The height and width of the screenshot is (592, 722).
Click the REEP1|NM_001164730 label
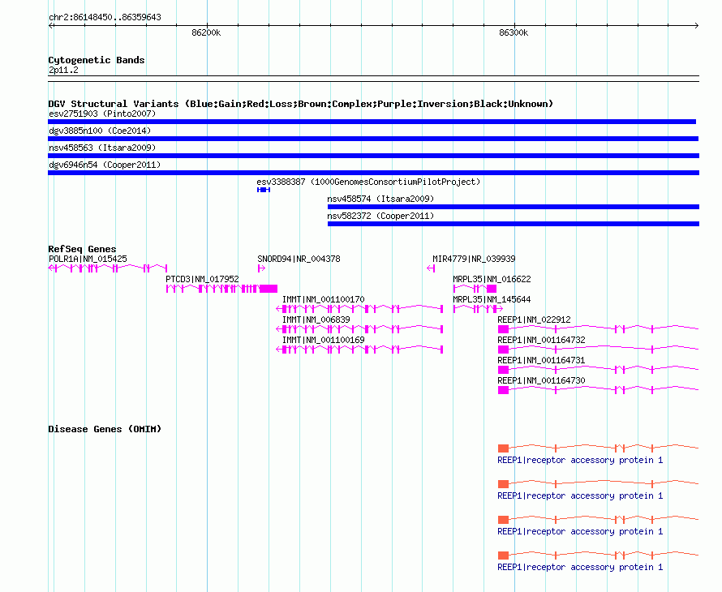click(x=542, y=380)
